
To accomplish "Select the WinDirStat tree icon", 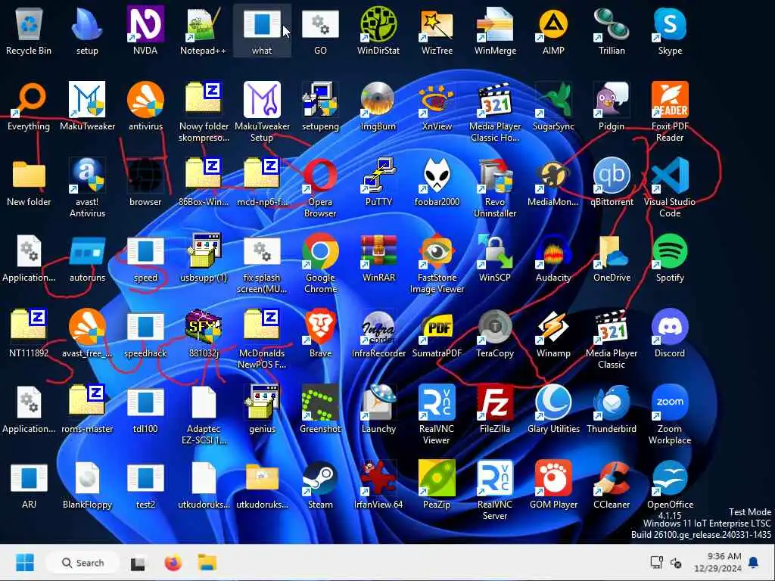I will 378,25.
